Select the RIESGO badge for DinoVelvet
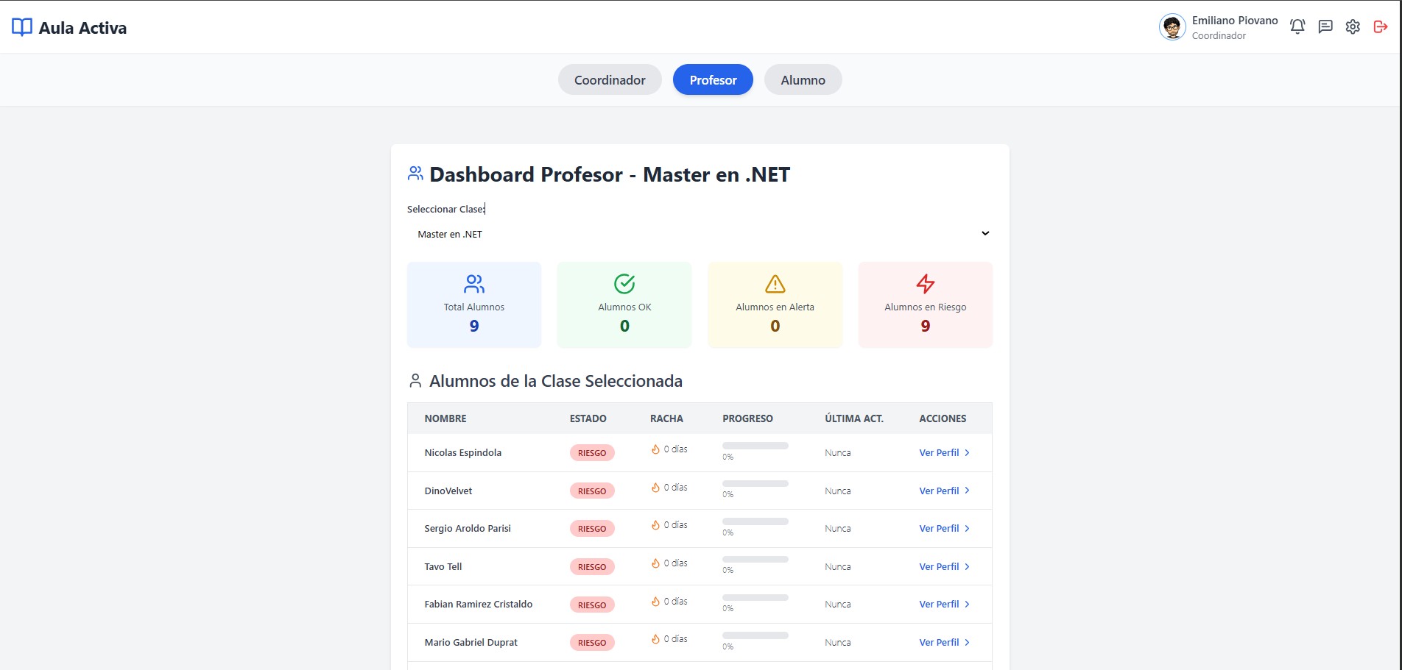 (592, 491)
